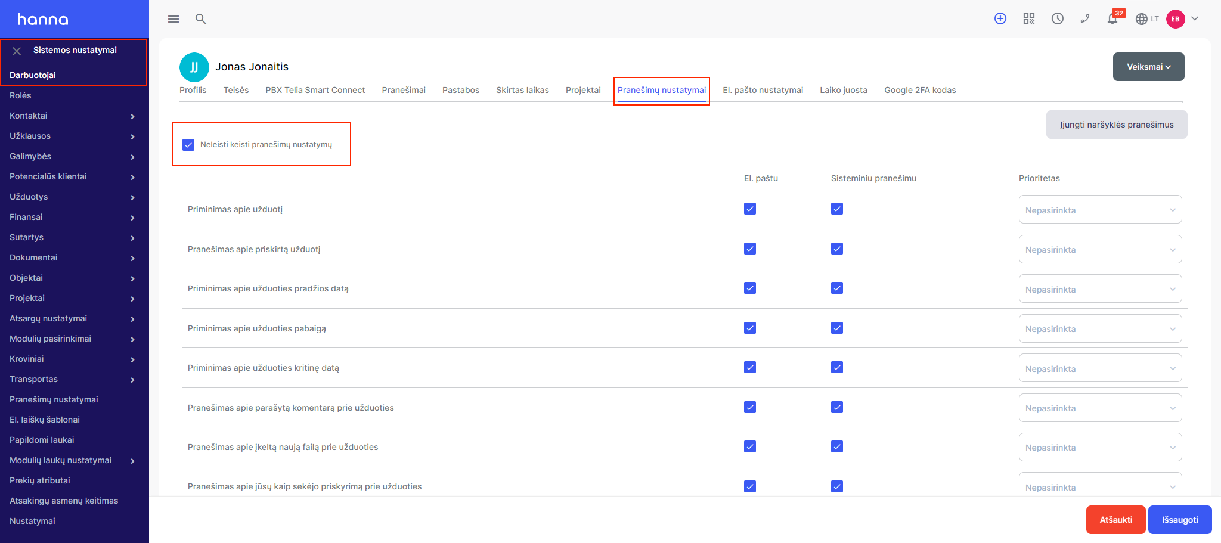Open the QR code scanner icon
The width and height of the screenshot is (1221, 543).
(x=1029, y=18)
